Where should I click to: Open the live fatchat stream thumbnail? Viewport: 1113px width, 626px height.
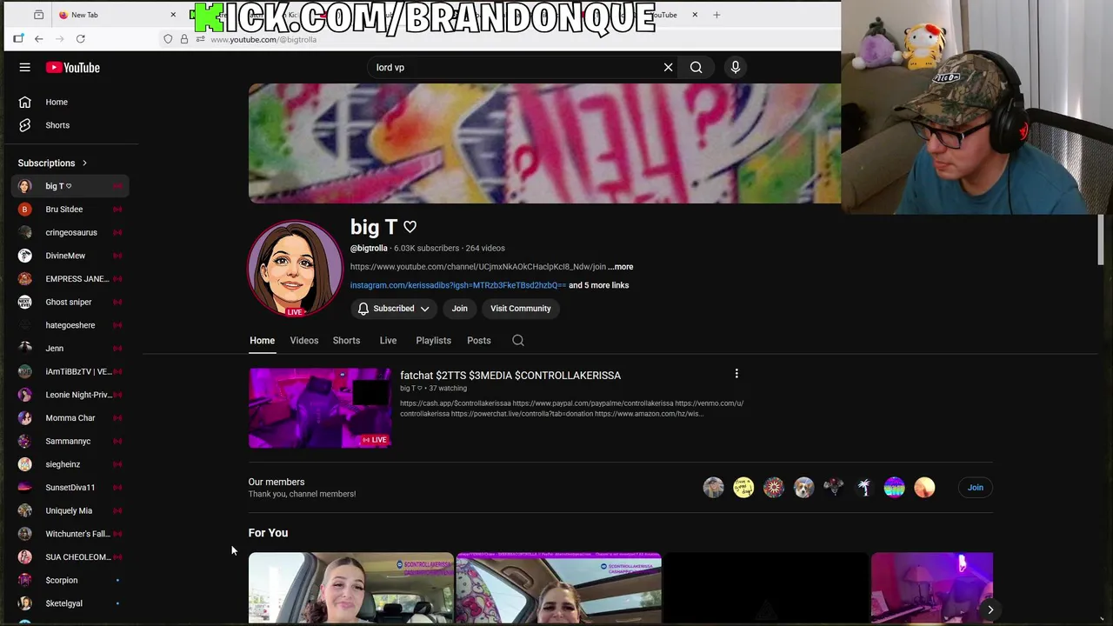[320, 408]
